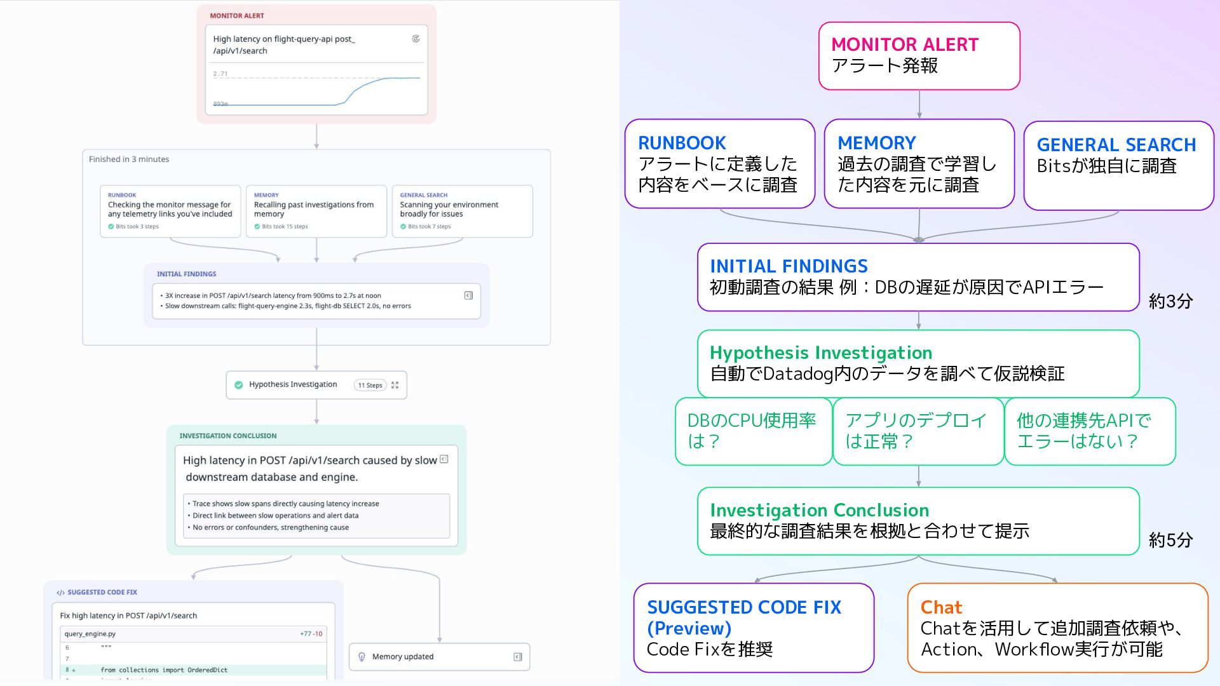This screenshot has height=686, width=1220.
Task: Open side panel icon in Investigation Conclusion
Action: (x=444, y=459)
